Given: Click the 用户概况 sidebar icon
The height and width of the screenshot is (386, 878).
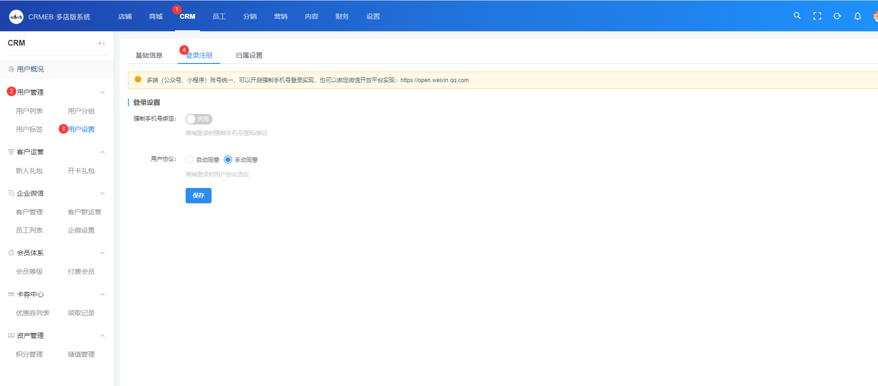Looking at the screenshot, I should (x=11, y=69).
